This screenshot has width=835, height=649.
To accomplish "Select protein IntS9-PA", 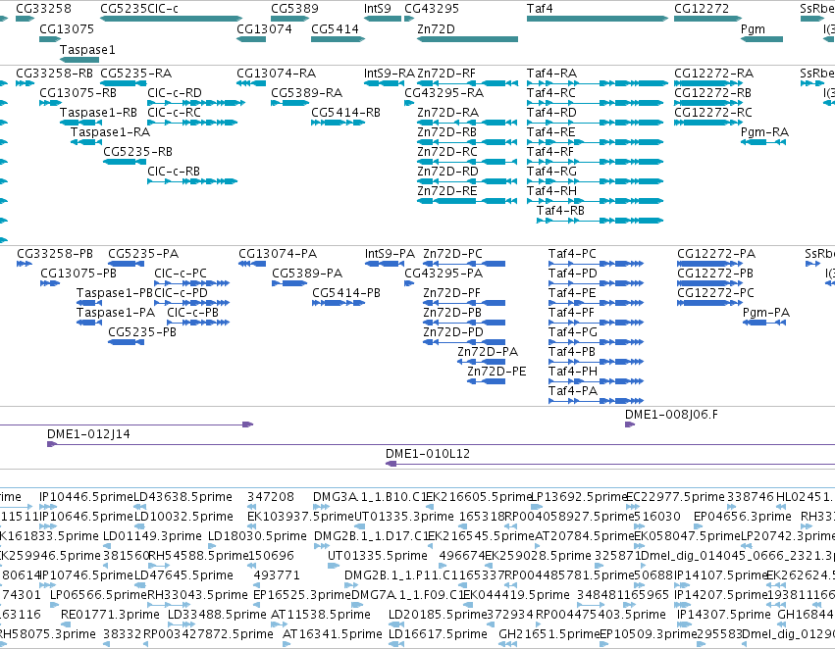I will [x=390, y=254].
